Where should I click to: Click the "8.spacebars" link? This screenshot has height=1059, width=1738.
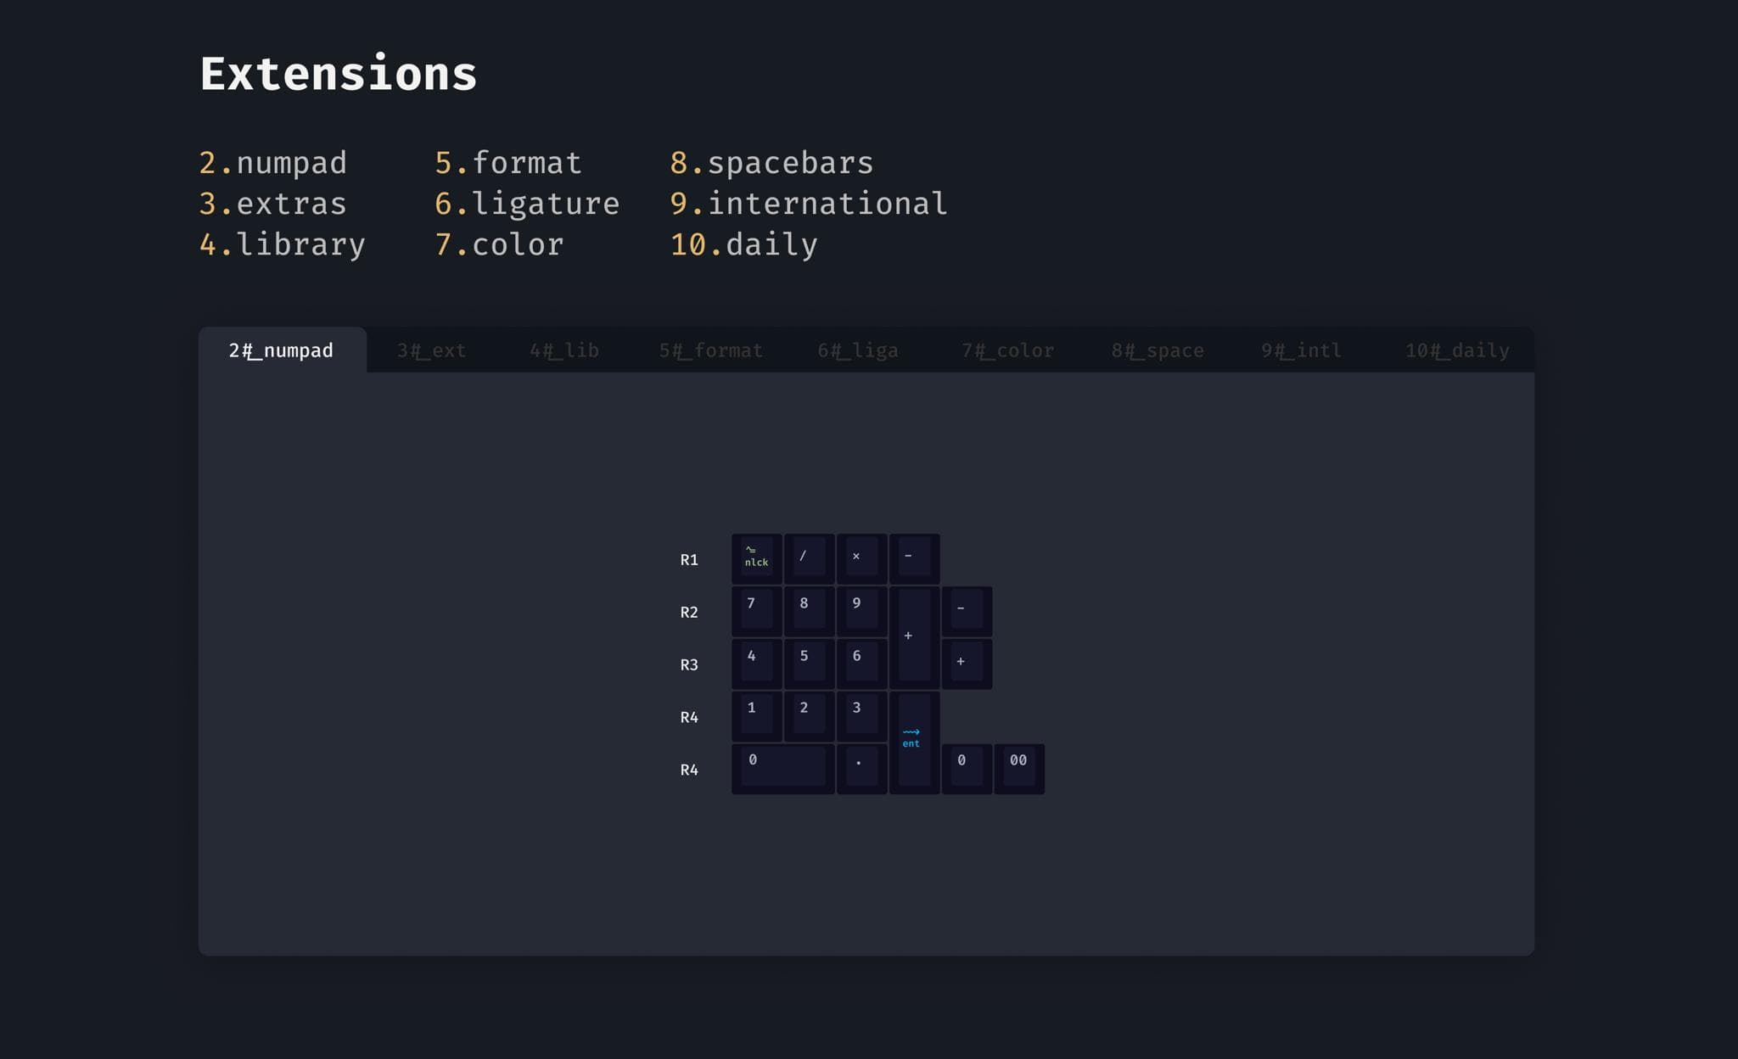[771, 162]
